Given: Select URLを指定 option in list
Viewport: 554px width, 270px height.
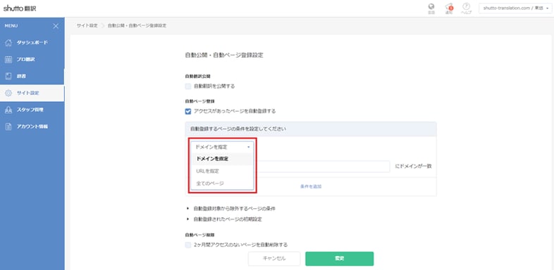Looking at the screenshot, I should [222, 171].
